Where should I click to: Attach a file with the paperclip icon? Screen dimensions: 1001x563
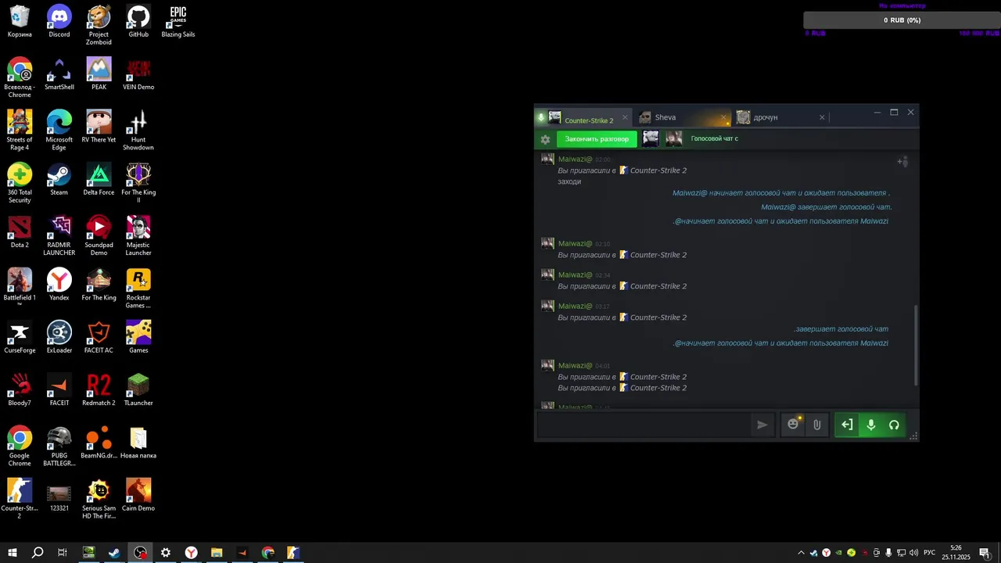click(x=816, y=425)
